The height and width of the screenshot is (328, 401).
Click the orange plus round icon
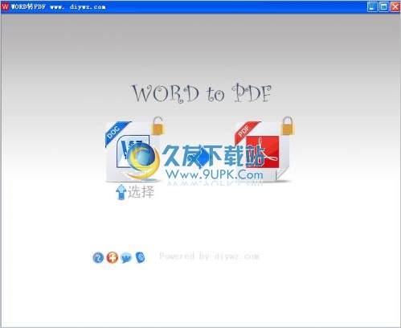(113, 258)
